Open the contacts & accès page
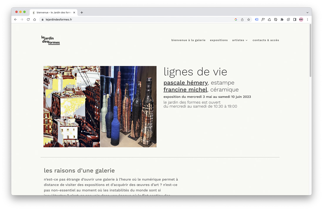This screenshot has width=323, height=210. click(266, 40)
